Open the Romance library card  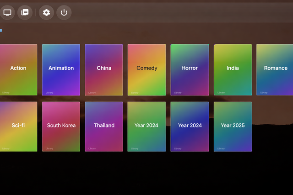click(275, 69)
